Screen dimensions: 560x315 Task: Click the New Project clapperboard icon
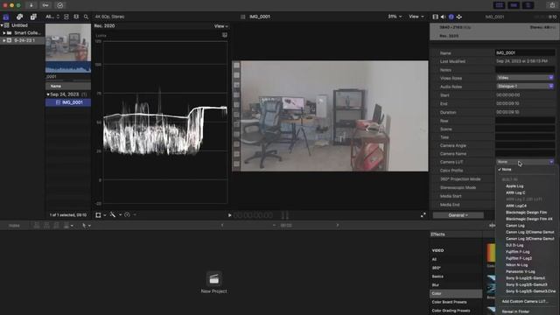[x=213, y=279]
